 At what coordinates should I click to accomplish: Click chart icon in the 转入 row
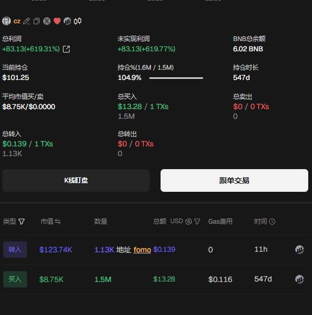click(x=300, y=250)
